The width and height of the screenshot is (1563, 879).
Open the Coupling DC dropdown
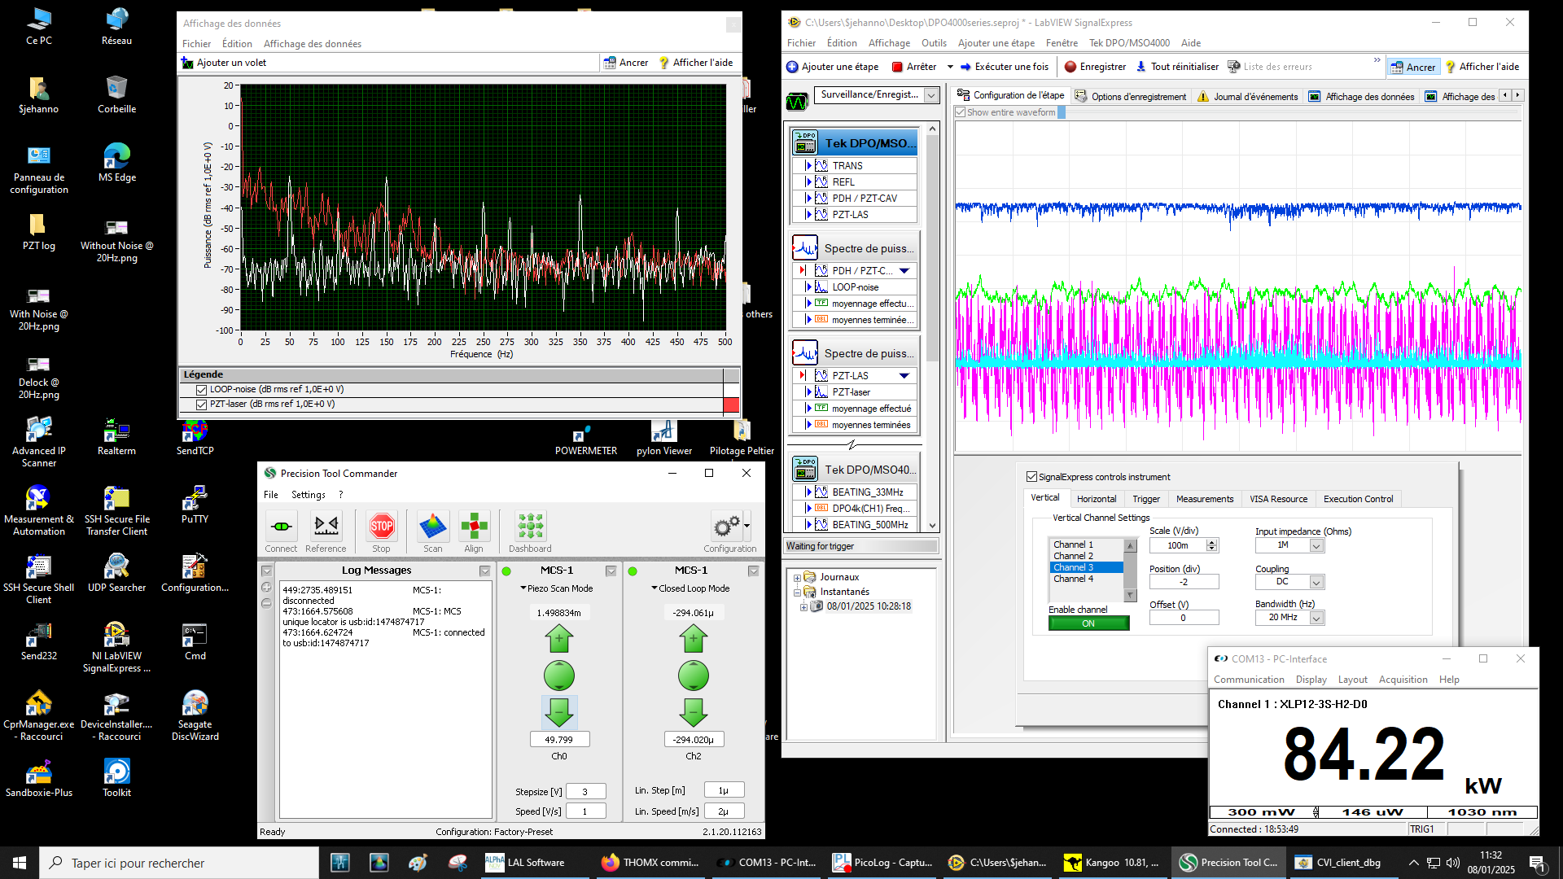coord(1316,582)
